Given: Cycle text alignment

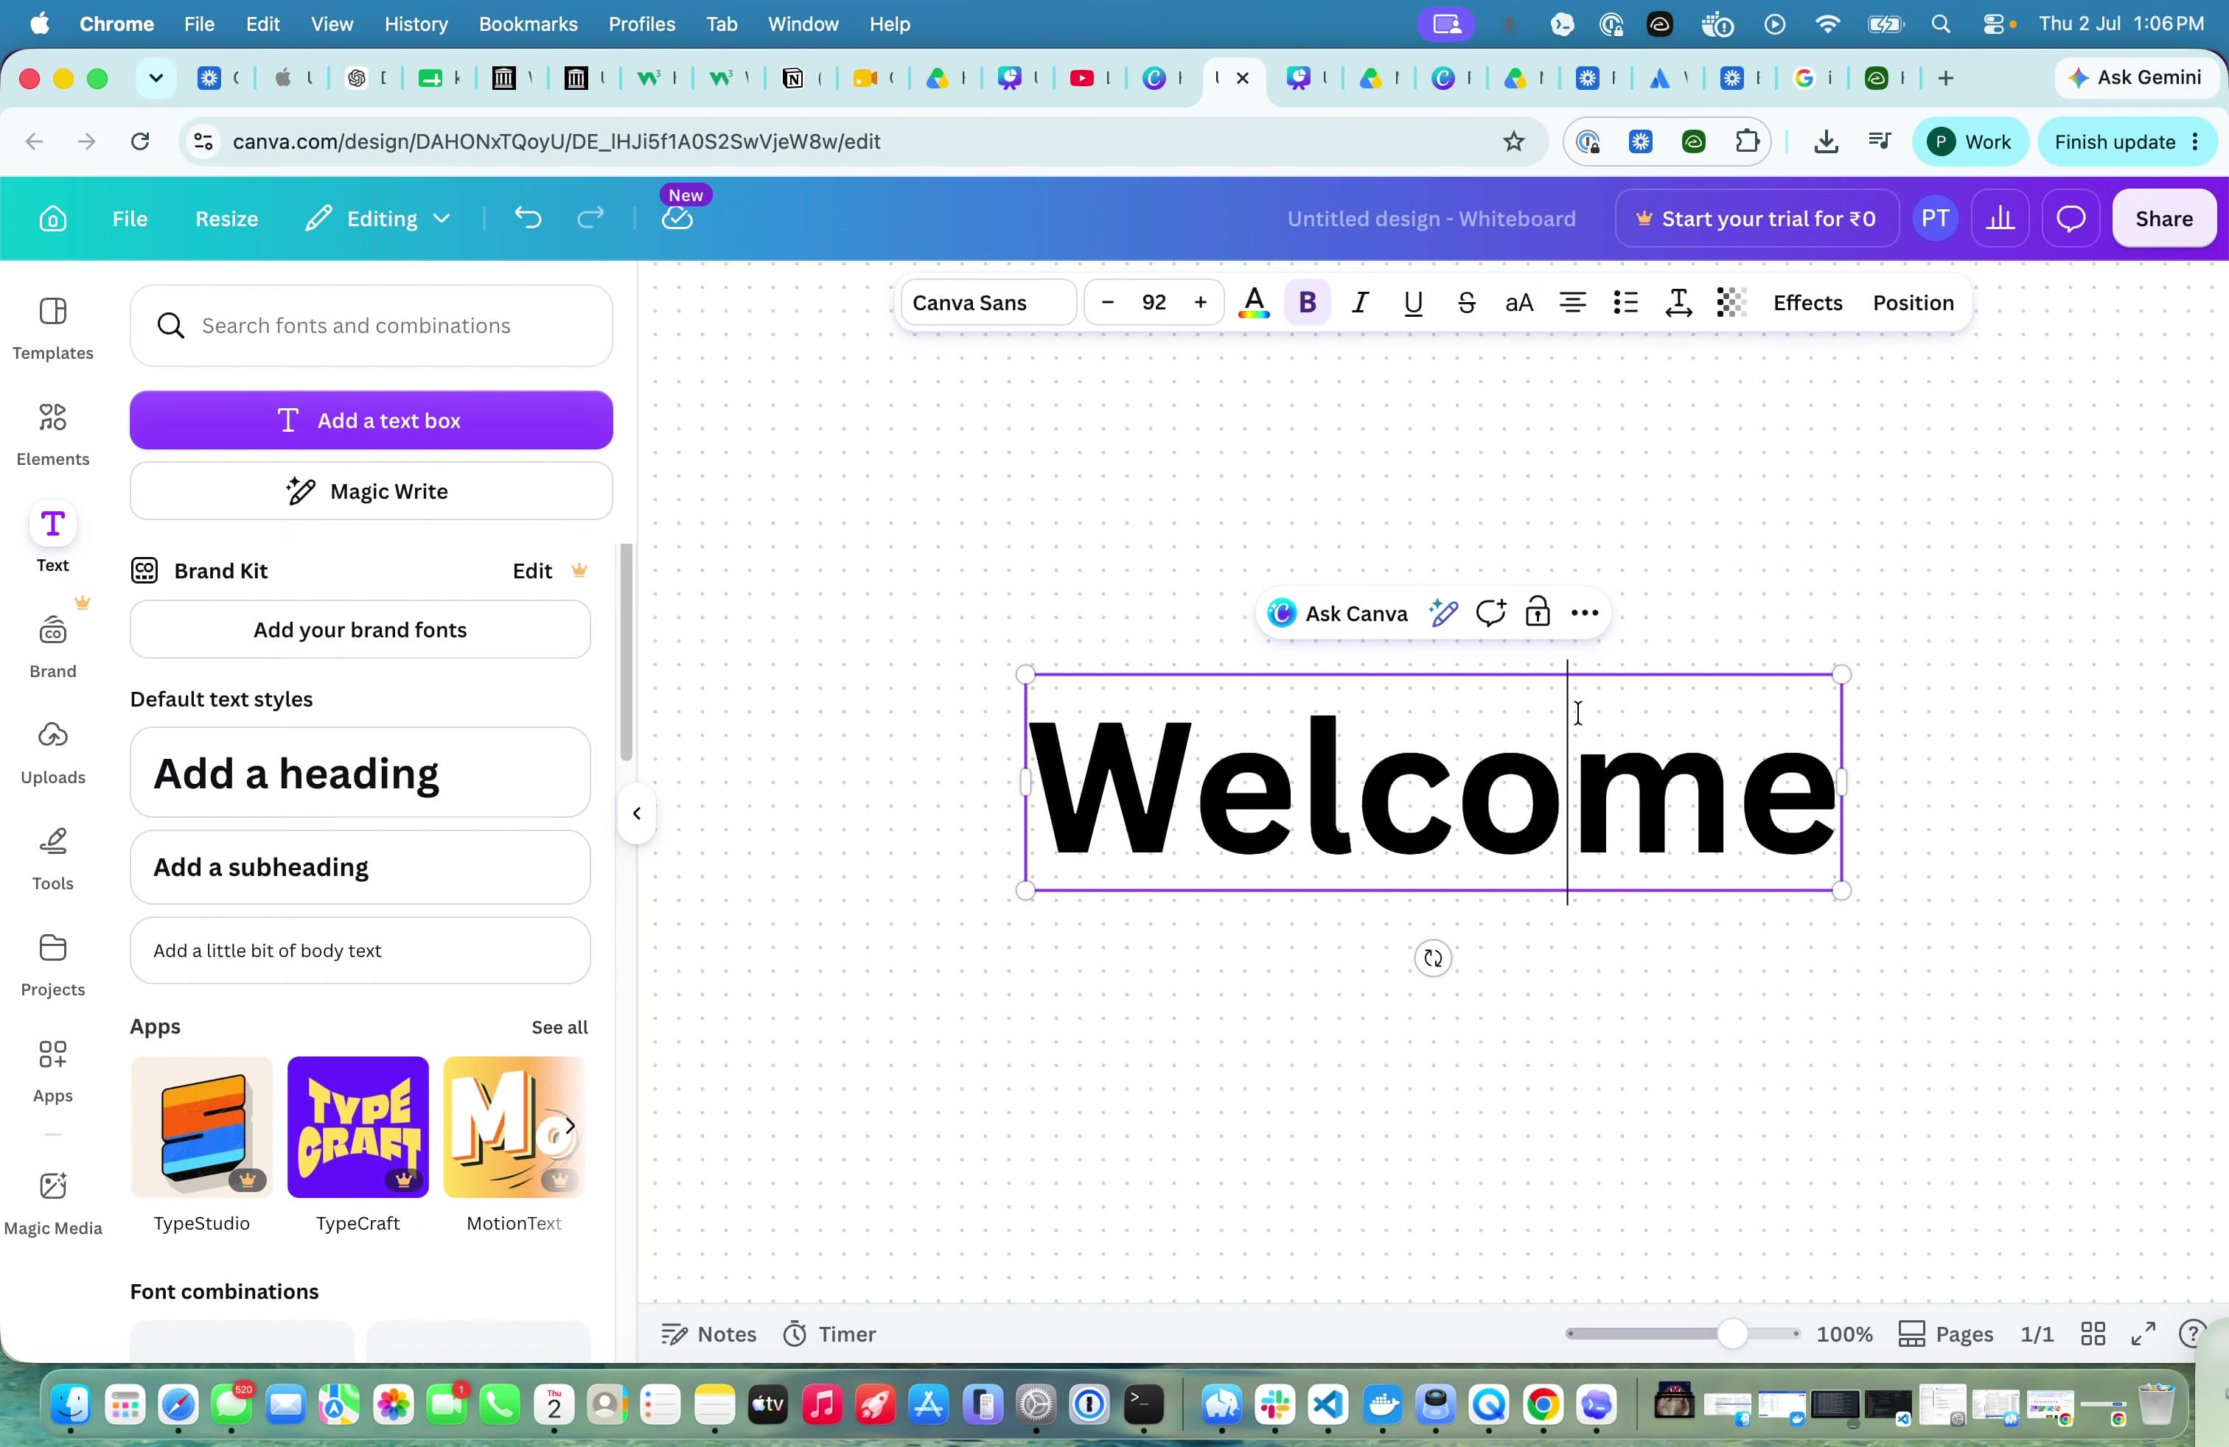Looking at the screenshot, I should click(x=1572, y=302).
